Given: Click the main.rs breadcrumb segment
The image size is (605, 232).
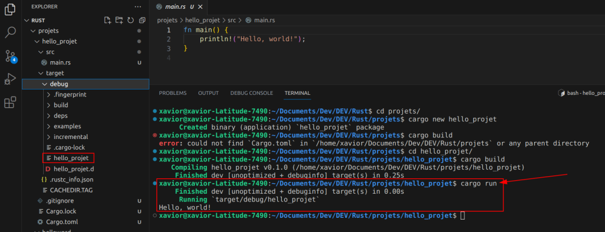Looking at the screenshot, I should click(264, 21).
